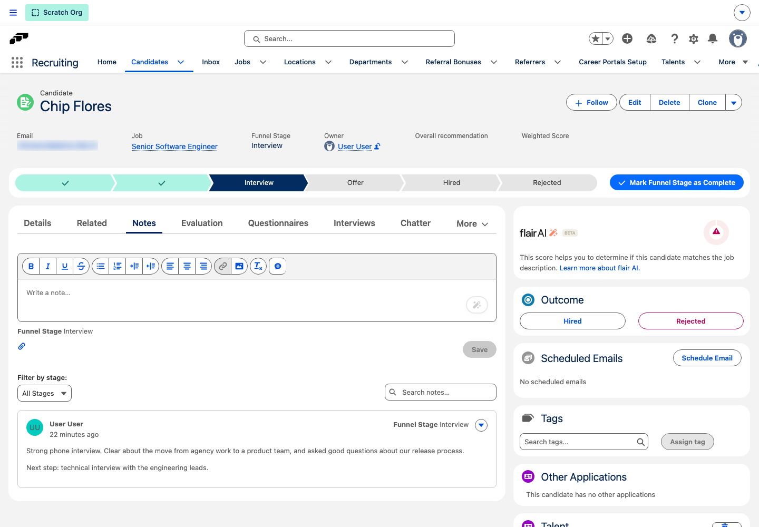This screenshot has width=759, height=527.
Task: Click the Search notes field
Action: (x=441, y=393)
